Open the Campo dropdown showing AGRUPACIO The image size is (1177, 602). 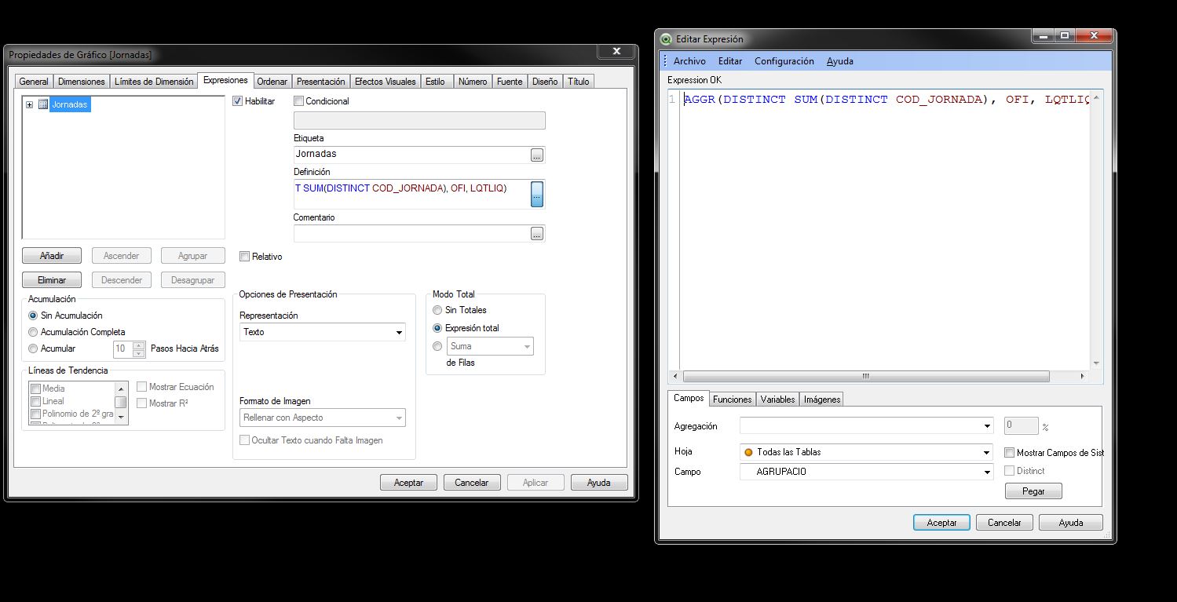(867, 472)
